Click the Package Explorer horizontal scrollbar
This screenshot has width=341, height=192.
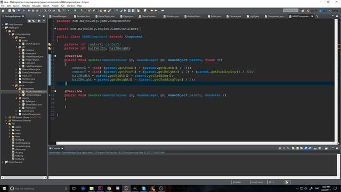tap(24, 178)
